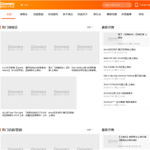Click the 庄心妍 Saw The Light title
150x150 pixels.
tap(12, 114)
